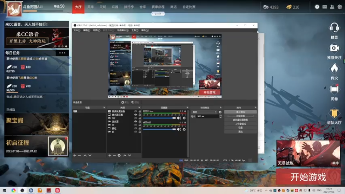Switch to 商店 tab in game
This screenshot has height=194, width=345.
pyautogui.click(x=173, y=7)
